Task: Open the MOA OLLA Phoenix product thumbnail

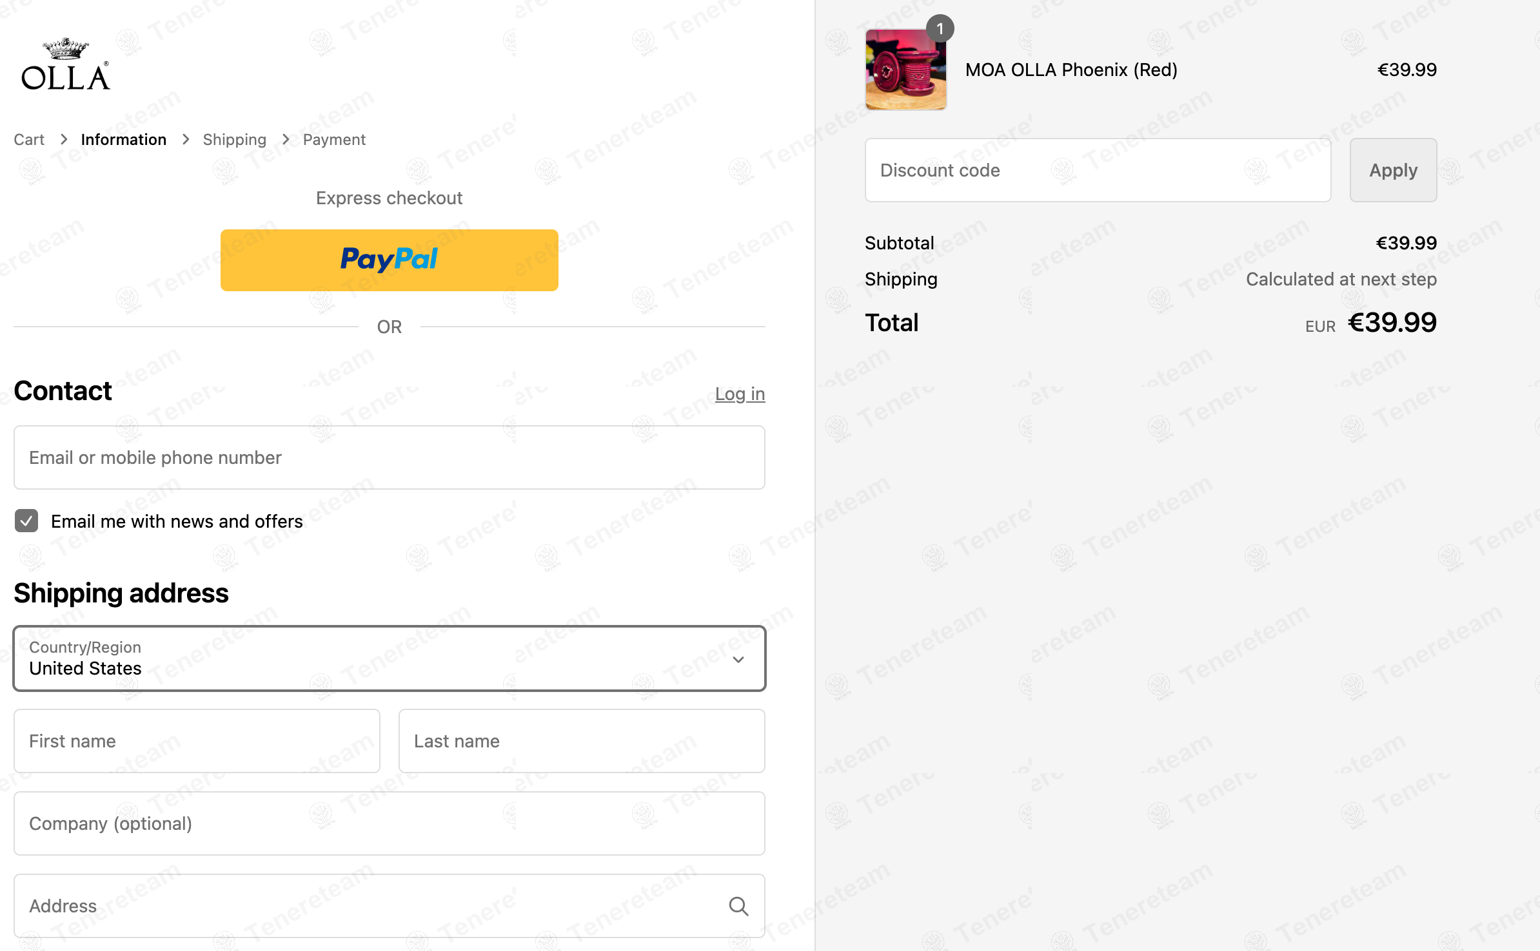Action: click(906, 69)
